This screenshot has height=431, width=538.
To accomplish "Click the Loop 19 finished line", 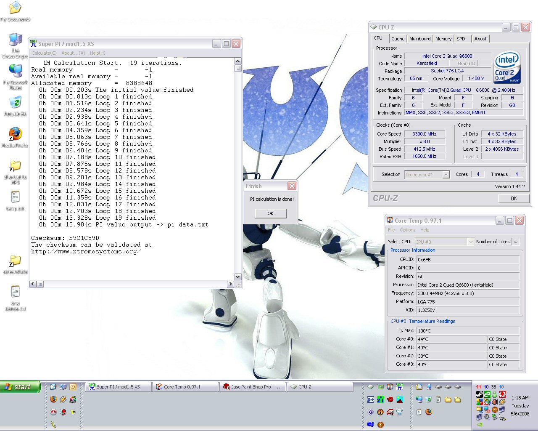I will coord(98,218).
